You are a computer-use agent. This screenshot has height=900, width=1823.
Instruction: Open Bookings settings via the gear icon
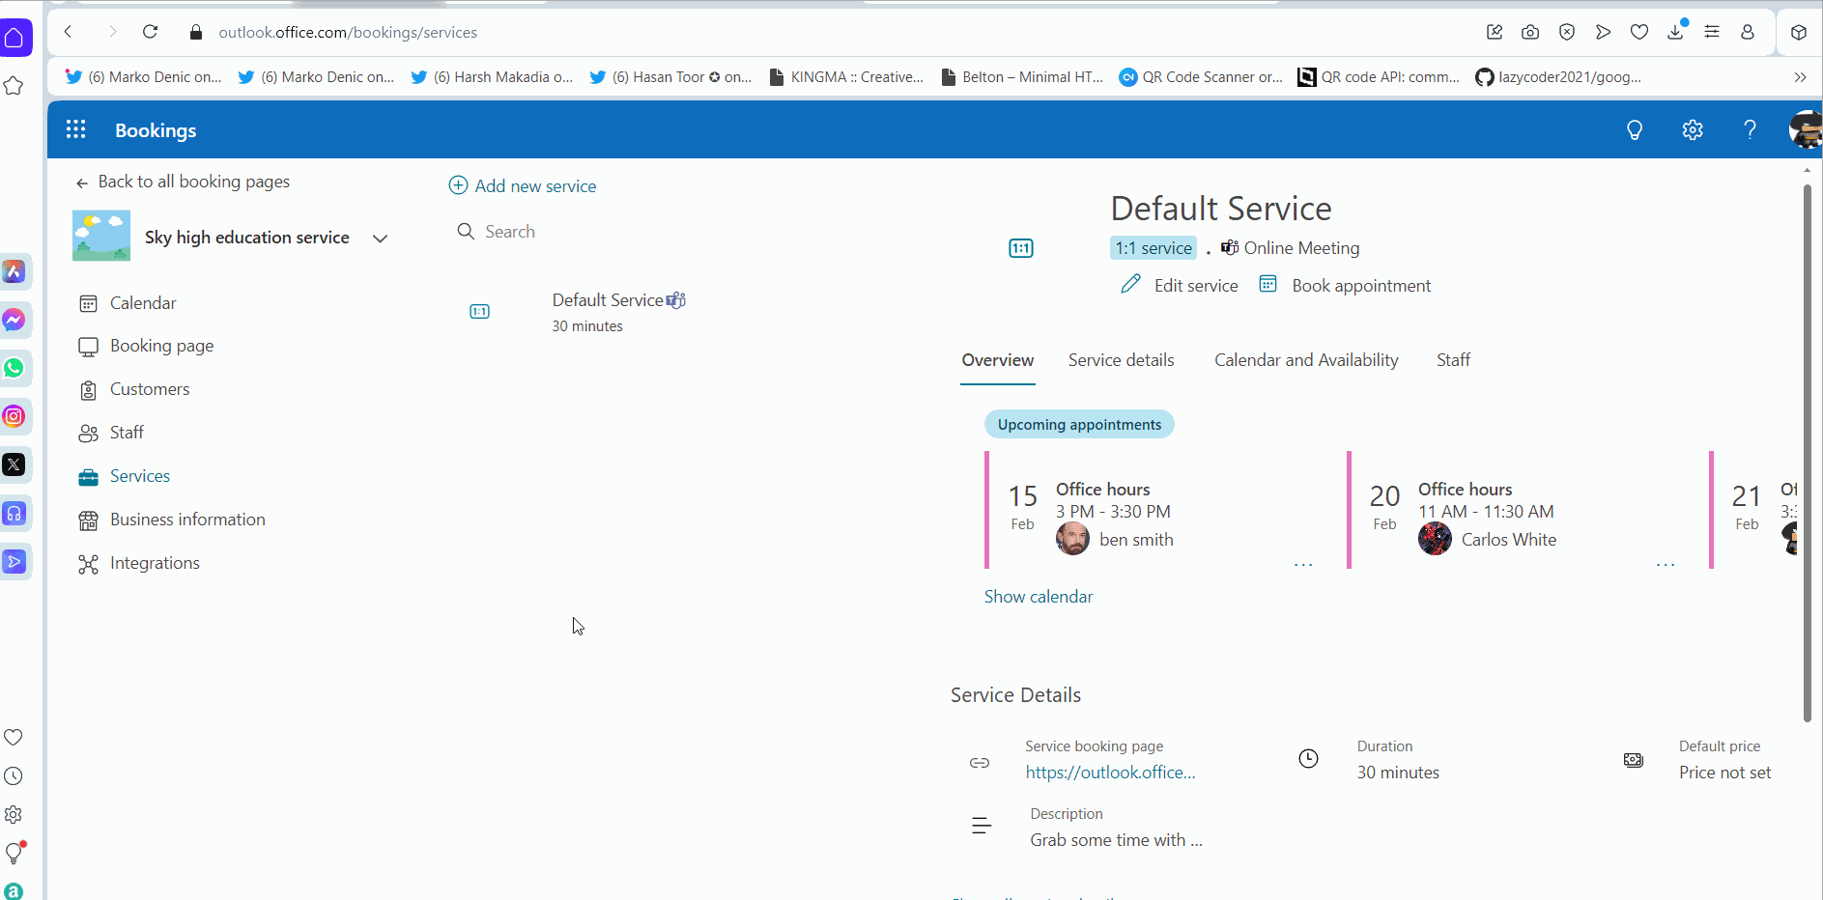click(1693, 129)
